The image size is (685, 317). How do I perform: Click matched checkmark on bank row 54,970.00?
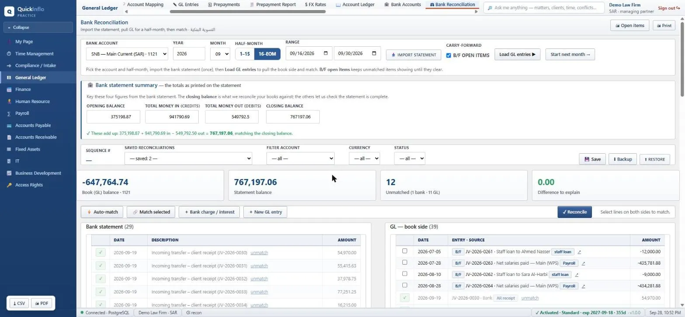100,252
